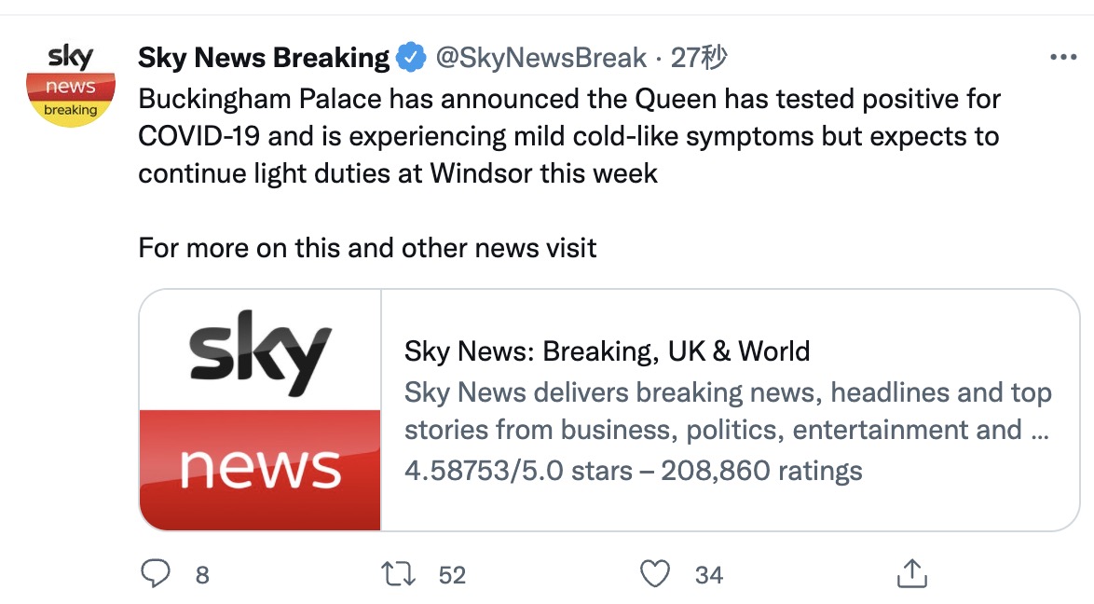This screenshot has width=1094, height=604.
Task: Click the Sky News logo card thumbnail
Action: [260, 410]
